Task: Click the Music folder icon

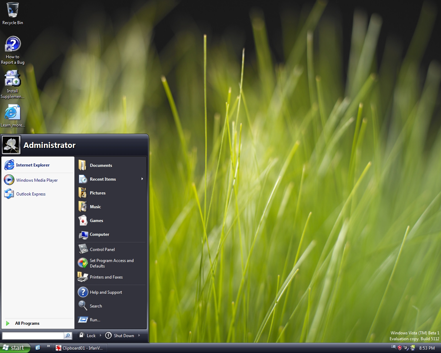Action: coord(83,206)
